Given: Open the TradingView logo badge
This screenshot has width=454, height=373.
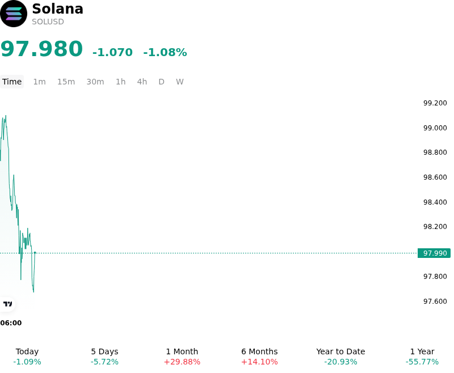Looking at the screenshot, I should click(x=7, y=304).
